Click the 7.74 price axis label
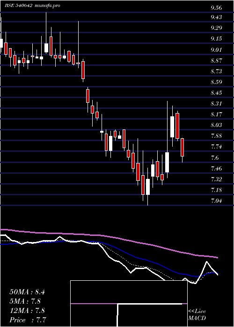The height and width of the screenshot is (327, 234). pos(216,147)
